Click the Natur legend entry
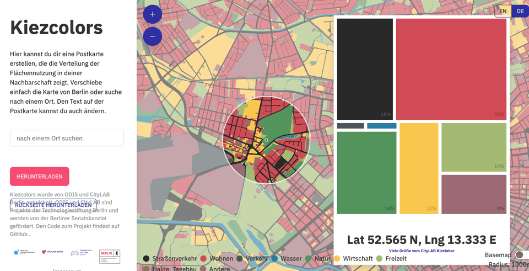The height and width of the screenshot is (271, 529). coord(317,258)
